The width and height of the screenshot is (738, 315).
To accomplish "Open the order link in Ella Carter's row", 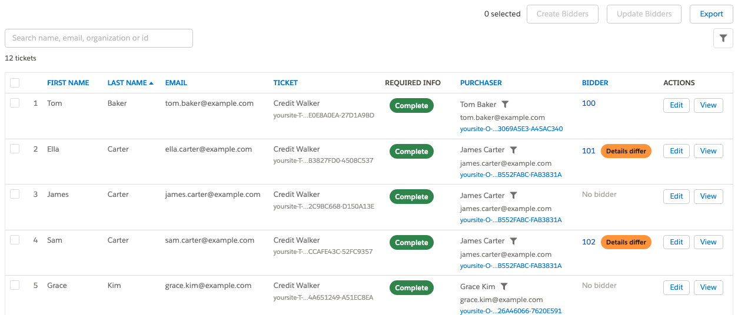I will point(511,175).
